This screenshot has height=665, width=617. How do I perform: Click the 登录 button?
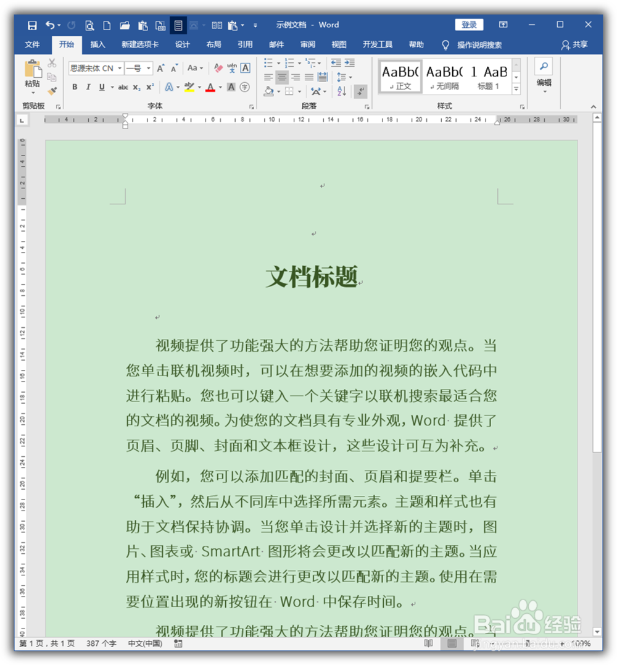tap(469, 25)
